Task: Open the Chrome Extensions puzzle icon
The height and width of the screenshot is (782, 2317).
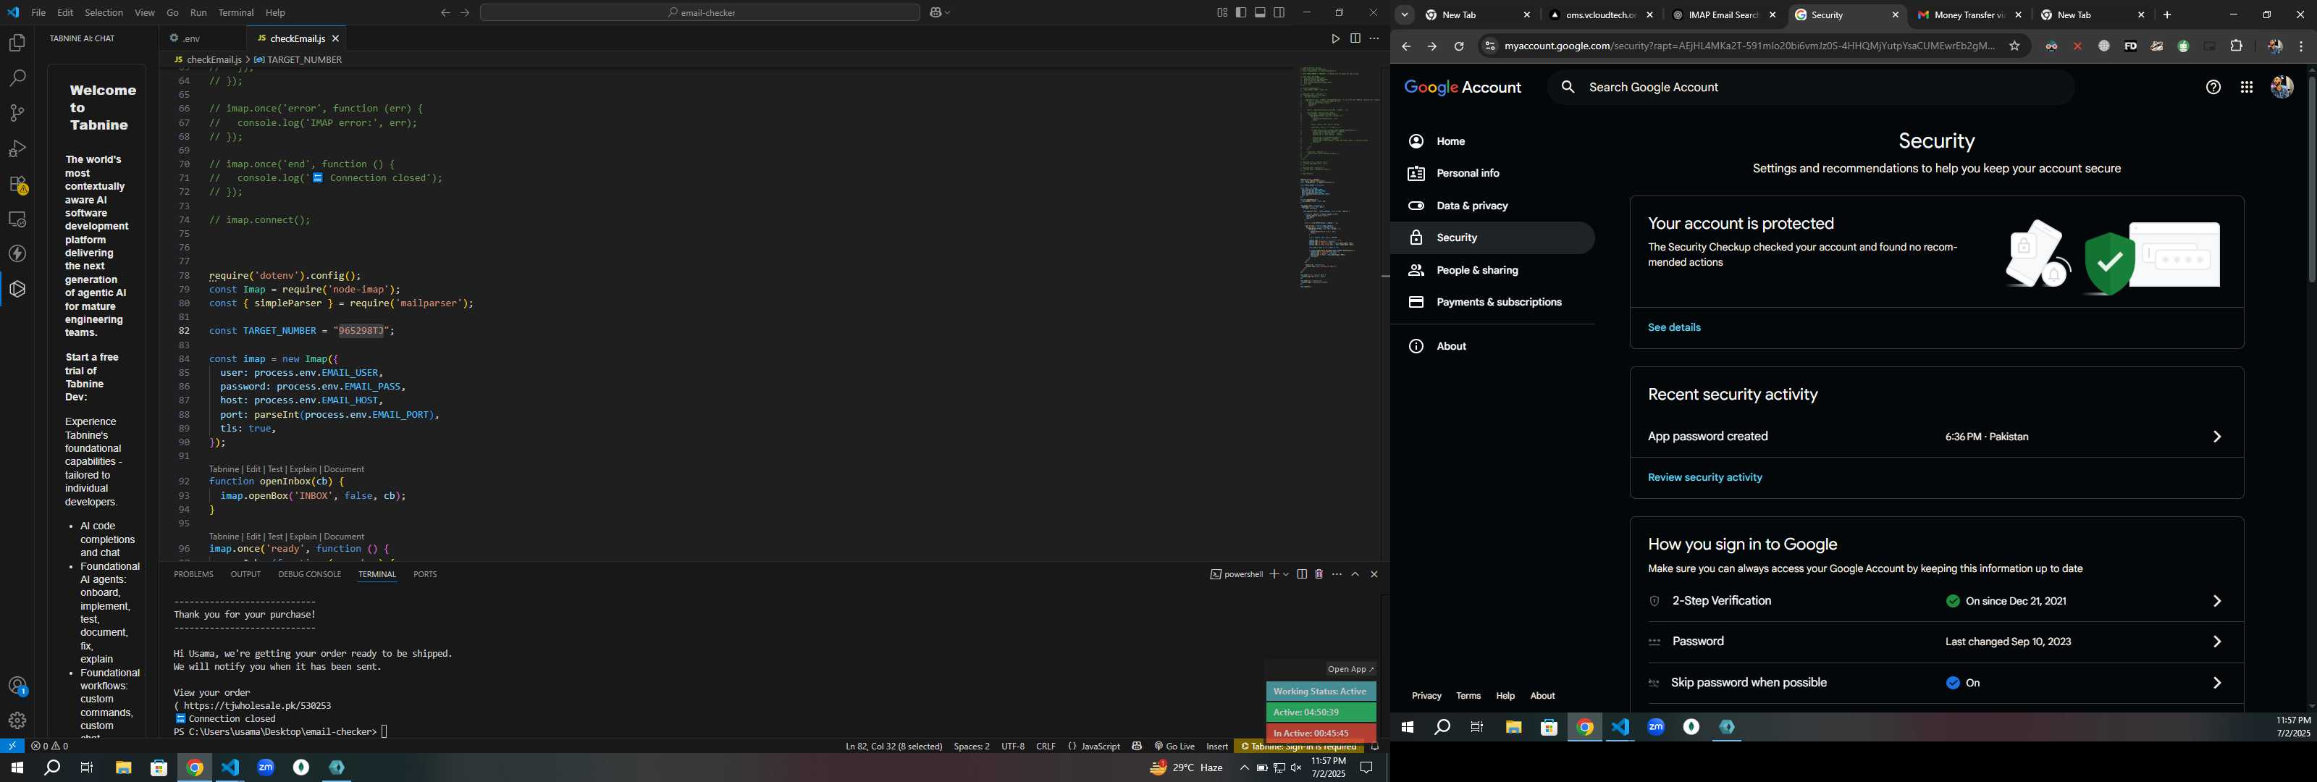Action: pyautogui.click(x=2236, y=47)
